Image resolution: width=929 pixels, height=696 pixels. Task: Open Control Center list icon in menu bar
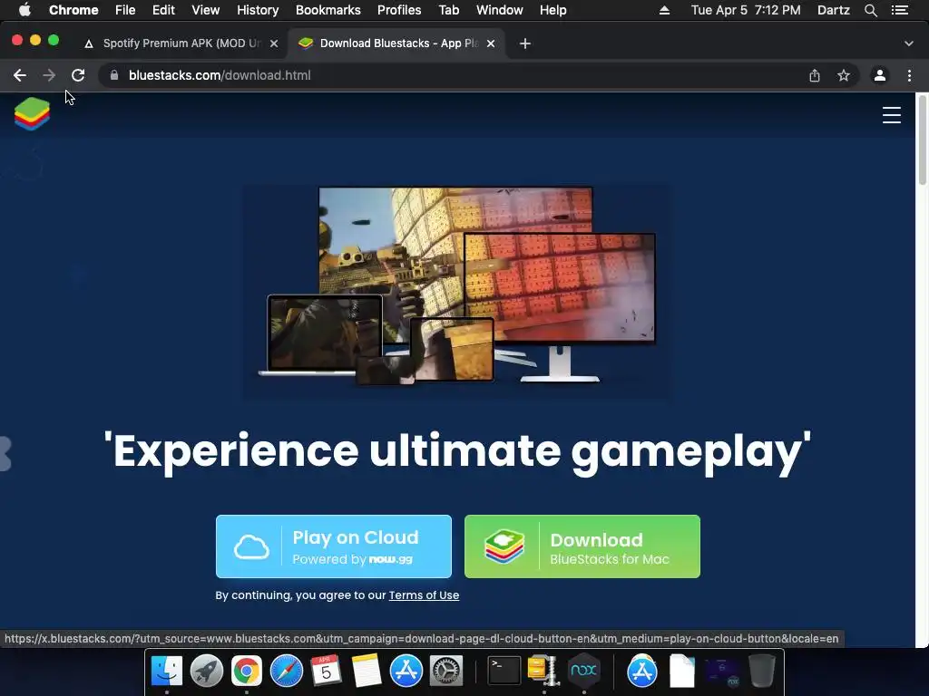900,10
